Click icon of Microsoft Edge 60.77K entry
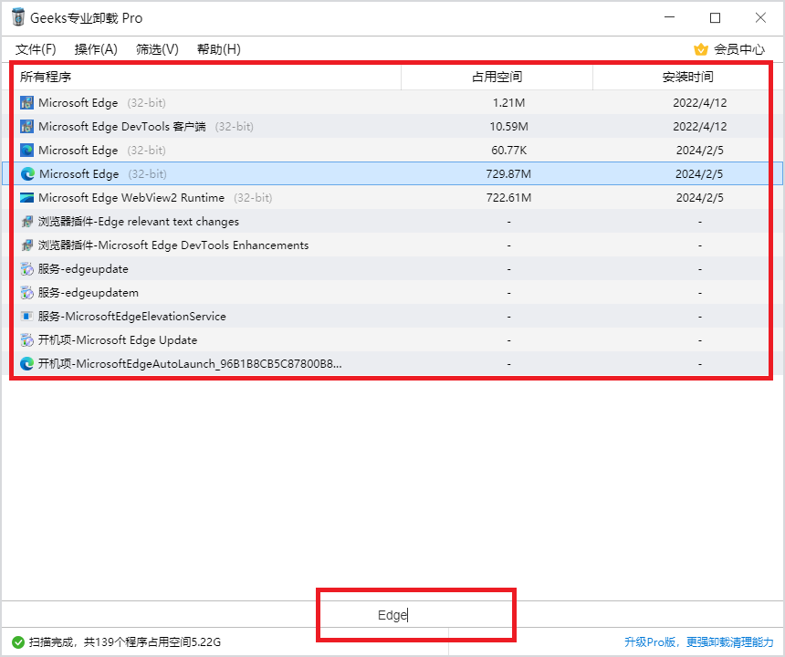 26,151
